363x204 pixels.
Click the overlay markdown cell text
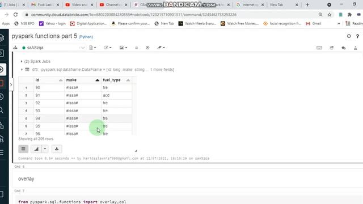pyautogui.click(x=26, y=179)
